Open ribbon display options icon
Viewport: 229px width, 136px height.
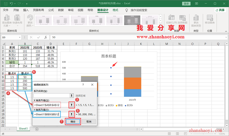(x=197, y=4)
